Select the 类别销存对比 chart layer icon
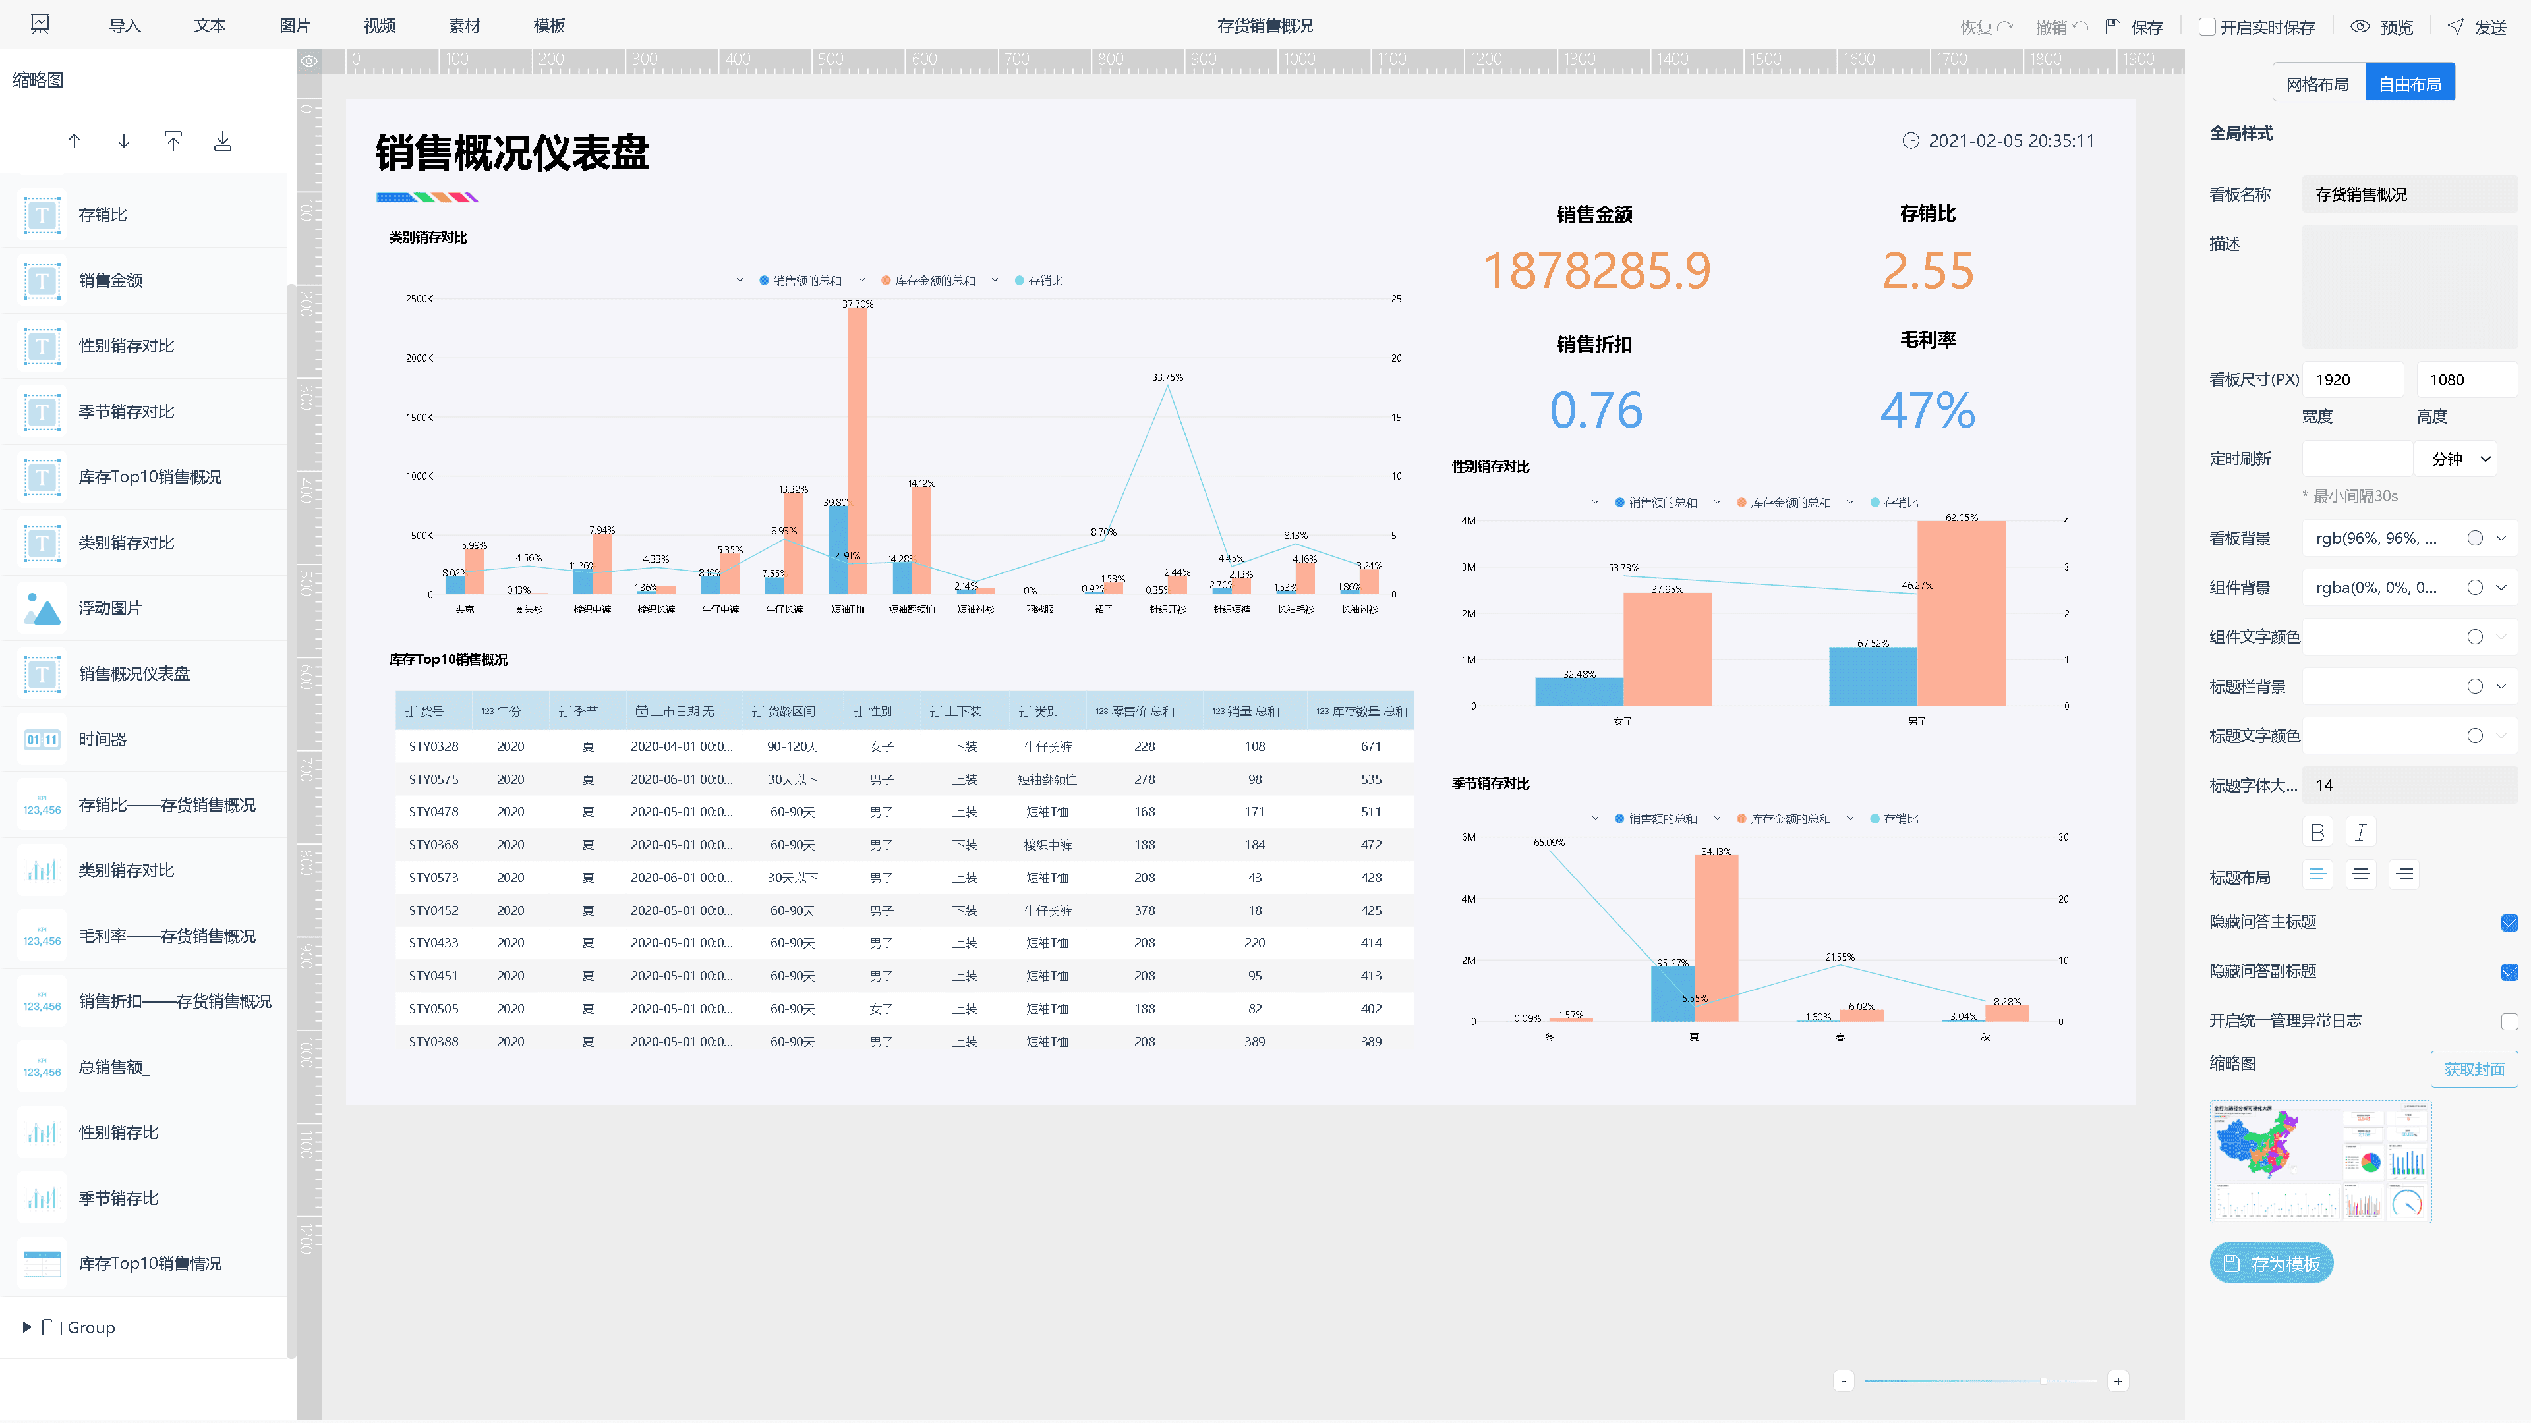The width and height of the screenshot is (2531, 1423). pos(42,870)
